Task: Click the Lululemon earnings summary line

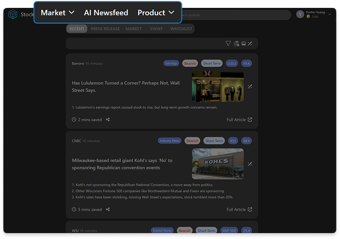Action: click(x=145, y=107)
